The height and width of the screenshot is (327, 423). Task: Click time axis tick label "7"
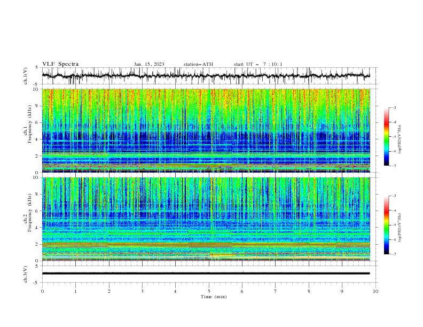coord(276,291)
